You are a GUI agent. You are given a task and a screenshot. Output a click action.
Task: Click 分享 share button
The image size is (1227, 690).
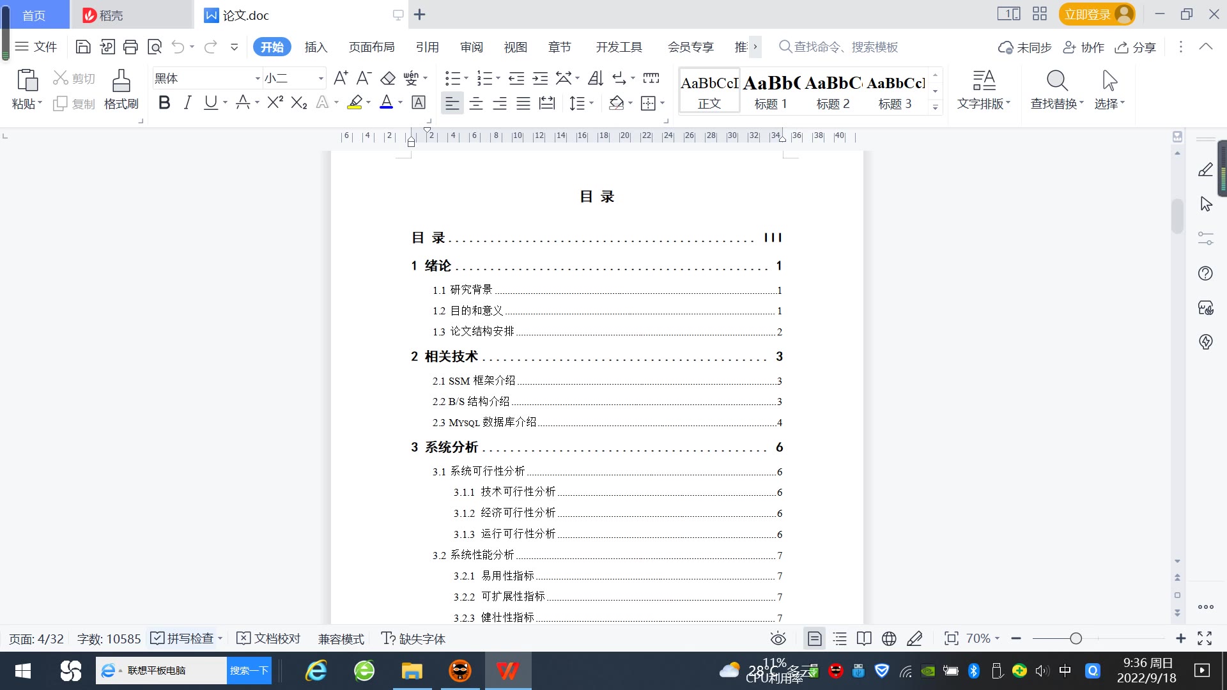click(x=1136, y=47)
